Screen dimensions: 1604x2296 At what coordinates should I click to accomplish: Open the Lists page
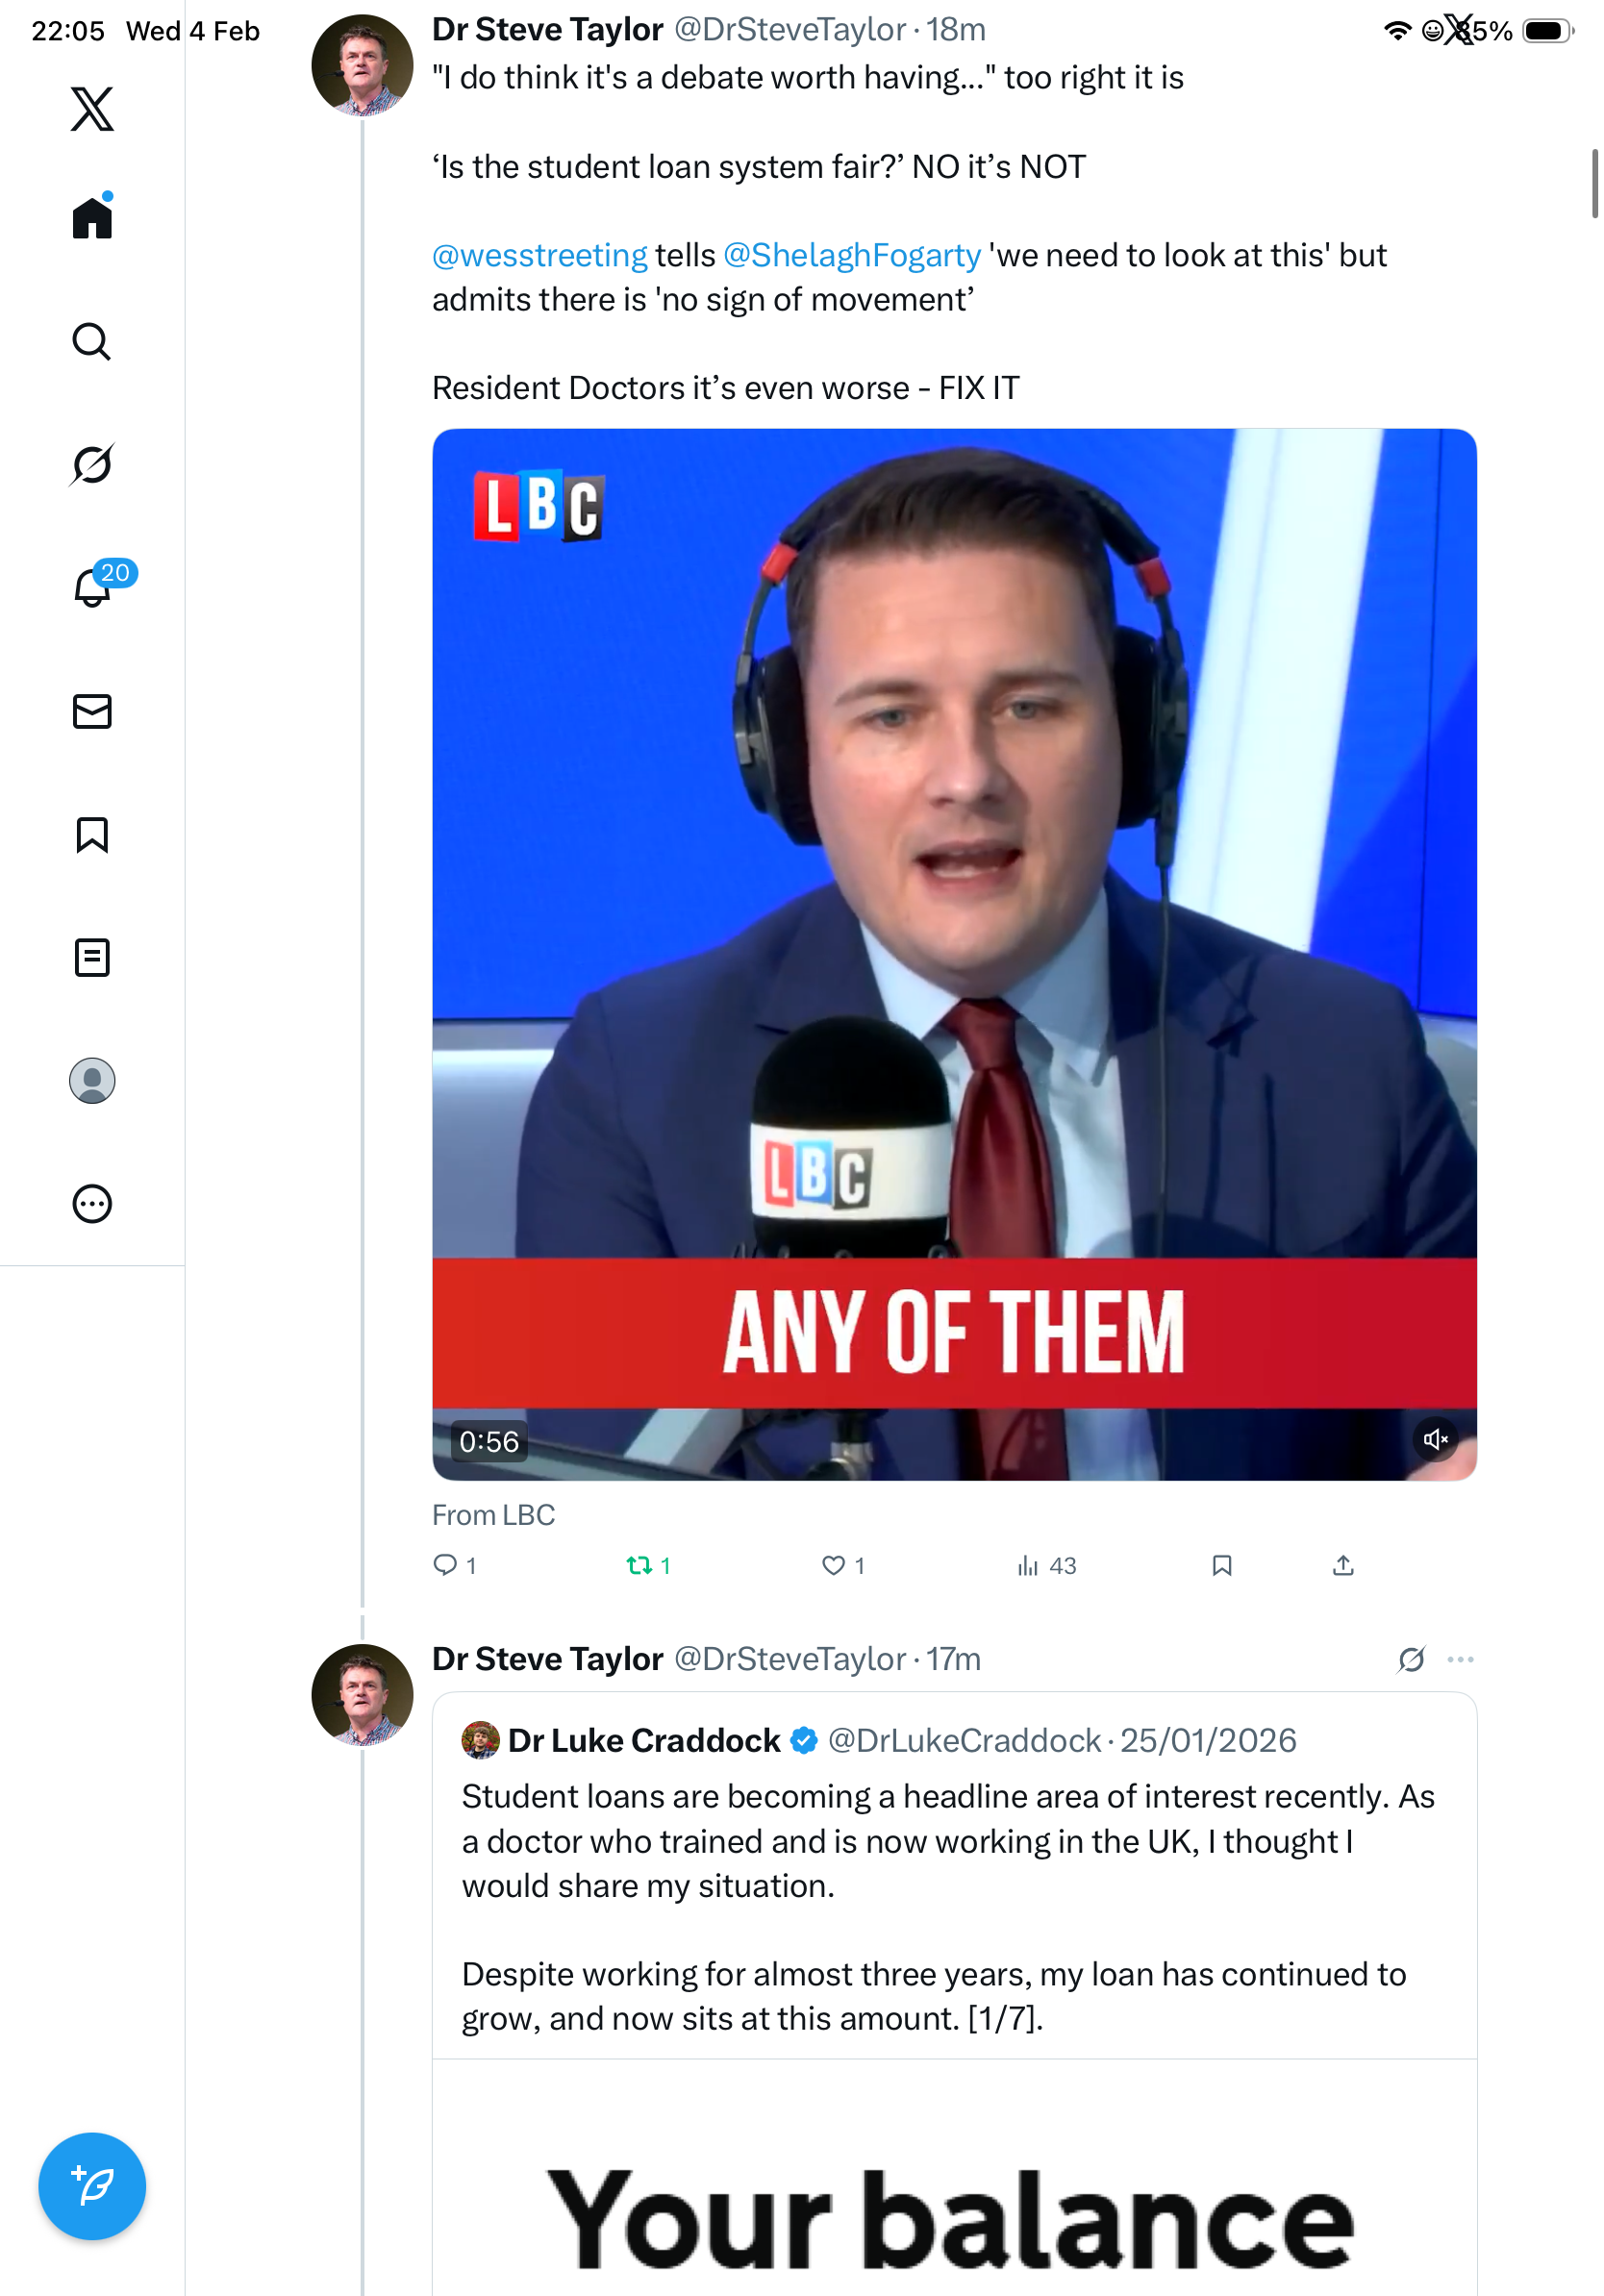point(92,958)
